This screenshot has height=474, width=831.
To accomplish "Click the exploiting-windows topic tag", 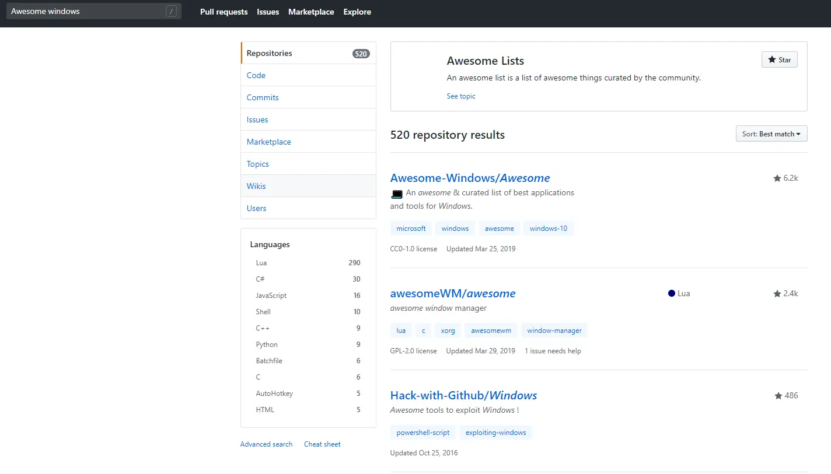I will [496, 433].
